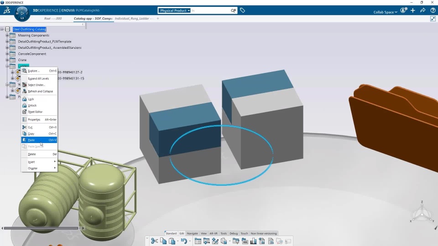Click the Copy icon in bottom toolbar
Screen dimensions: 438x246
[x=163, y=241]
